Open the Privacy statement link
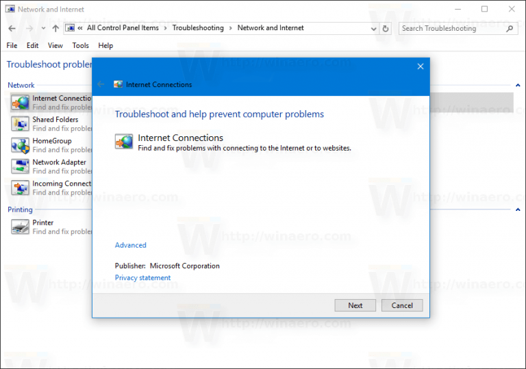The height and width of the screenshot is (369, 526). [143, 278]
